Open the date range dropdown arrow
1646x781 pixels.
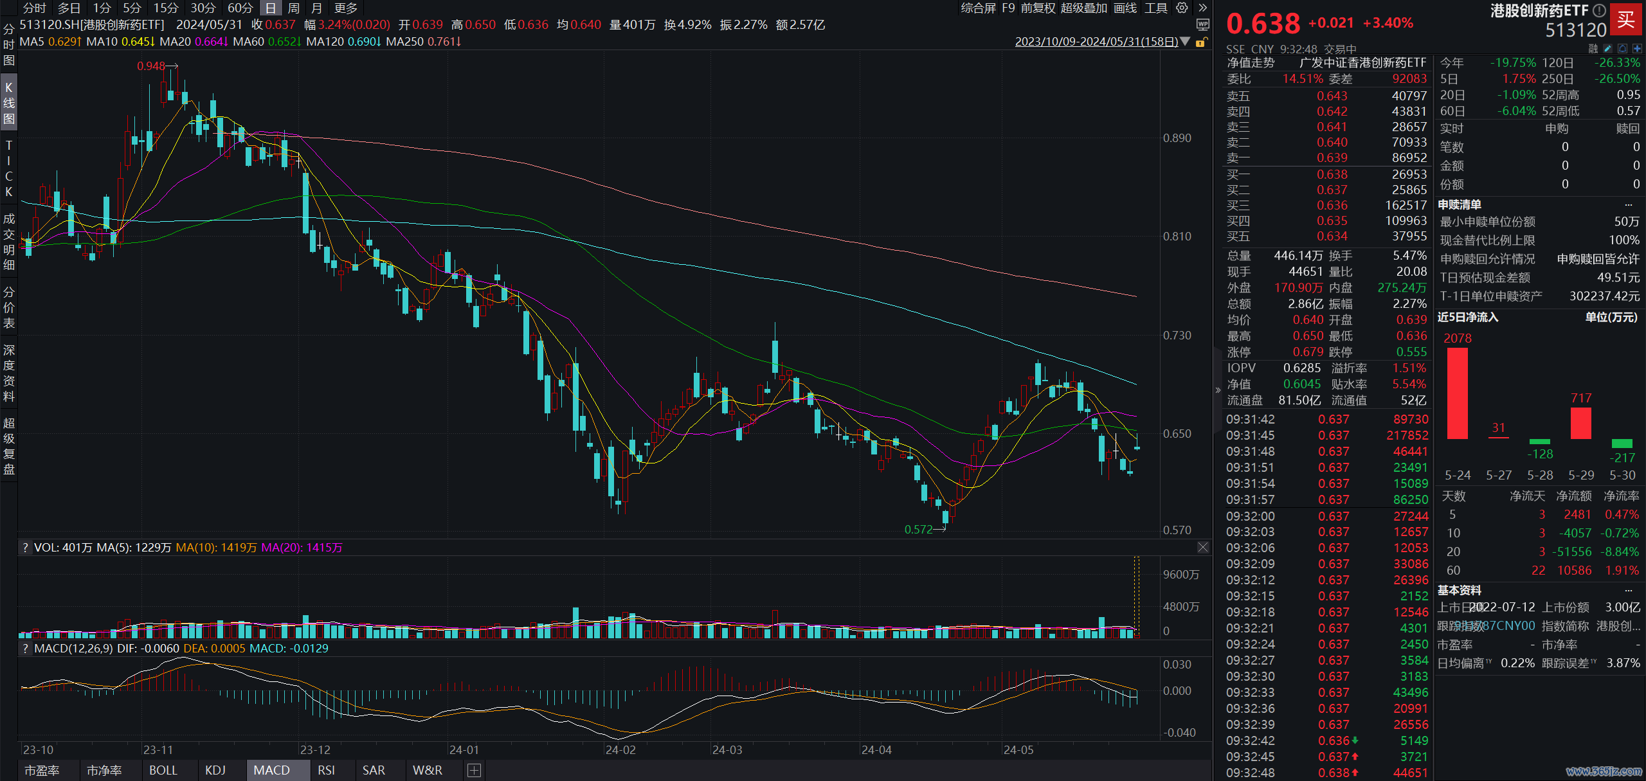[1185, 42]
